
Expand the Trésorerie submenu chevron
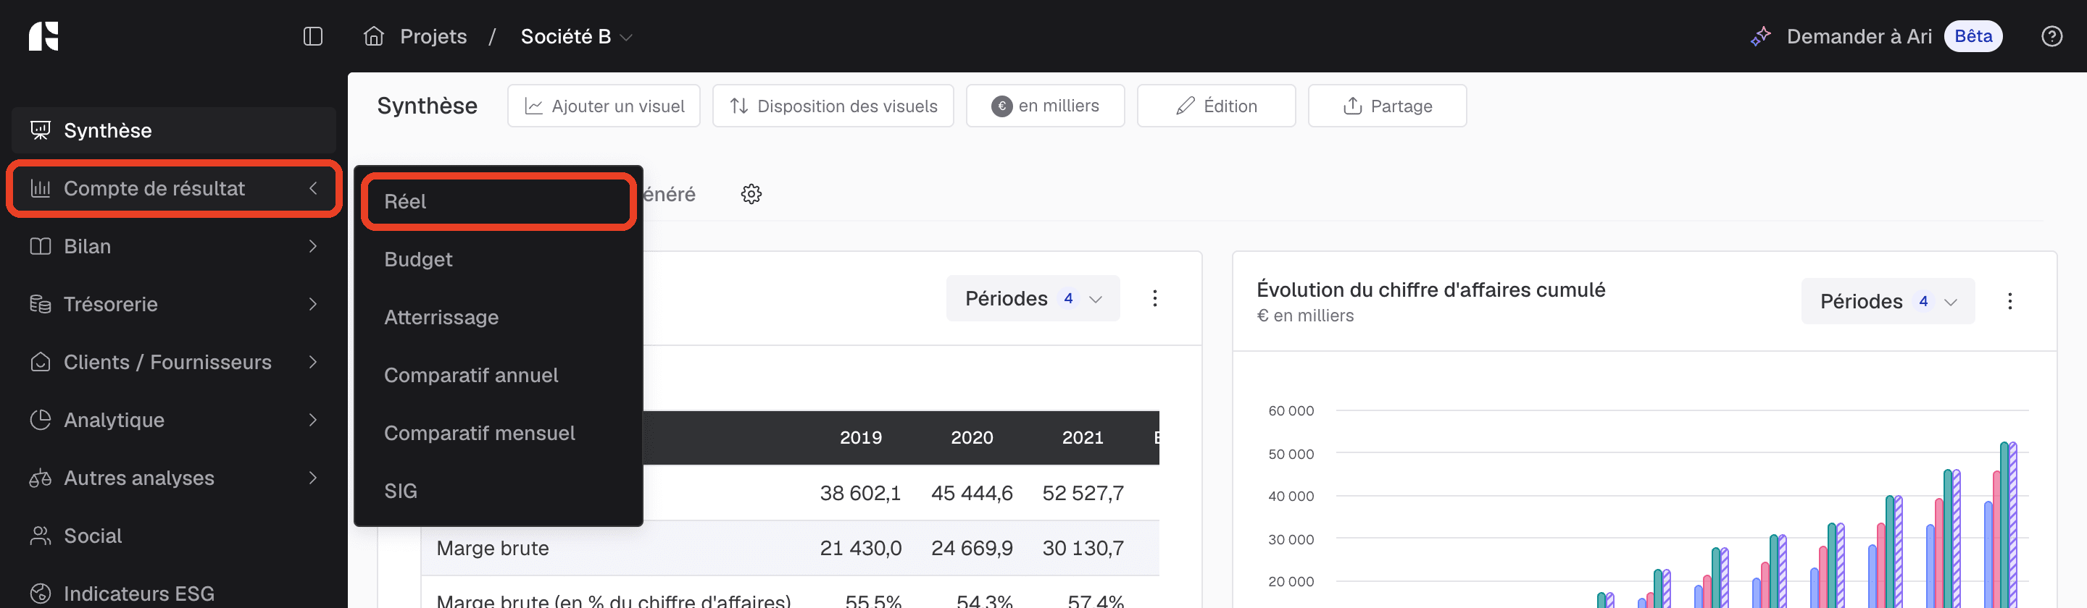[x=313, y=305]
